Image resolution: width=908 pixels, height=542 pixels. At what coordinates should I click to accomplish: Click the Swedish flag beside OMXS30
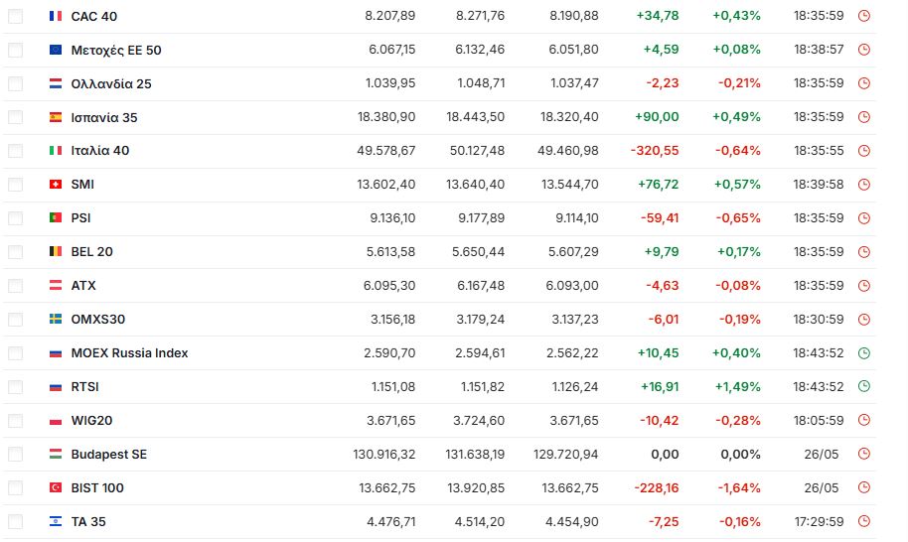tap(56, 320)
